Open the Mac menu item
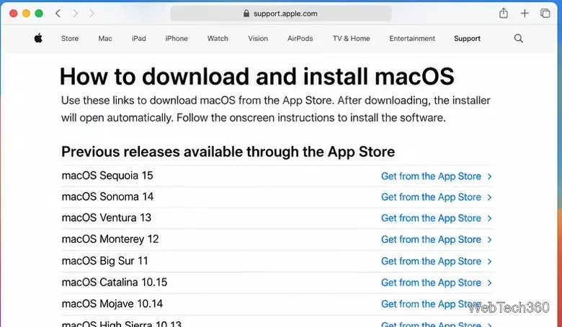 [105, 38]
